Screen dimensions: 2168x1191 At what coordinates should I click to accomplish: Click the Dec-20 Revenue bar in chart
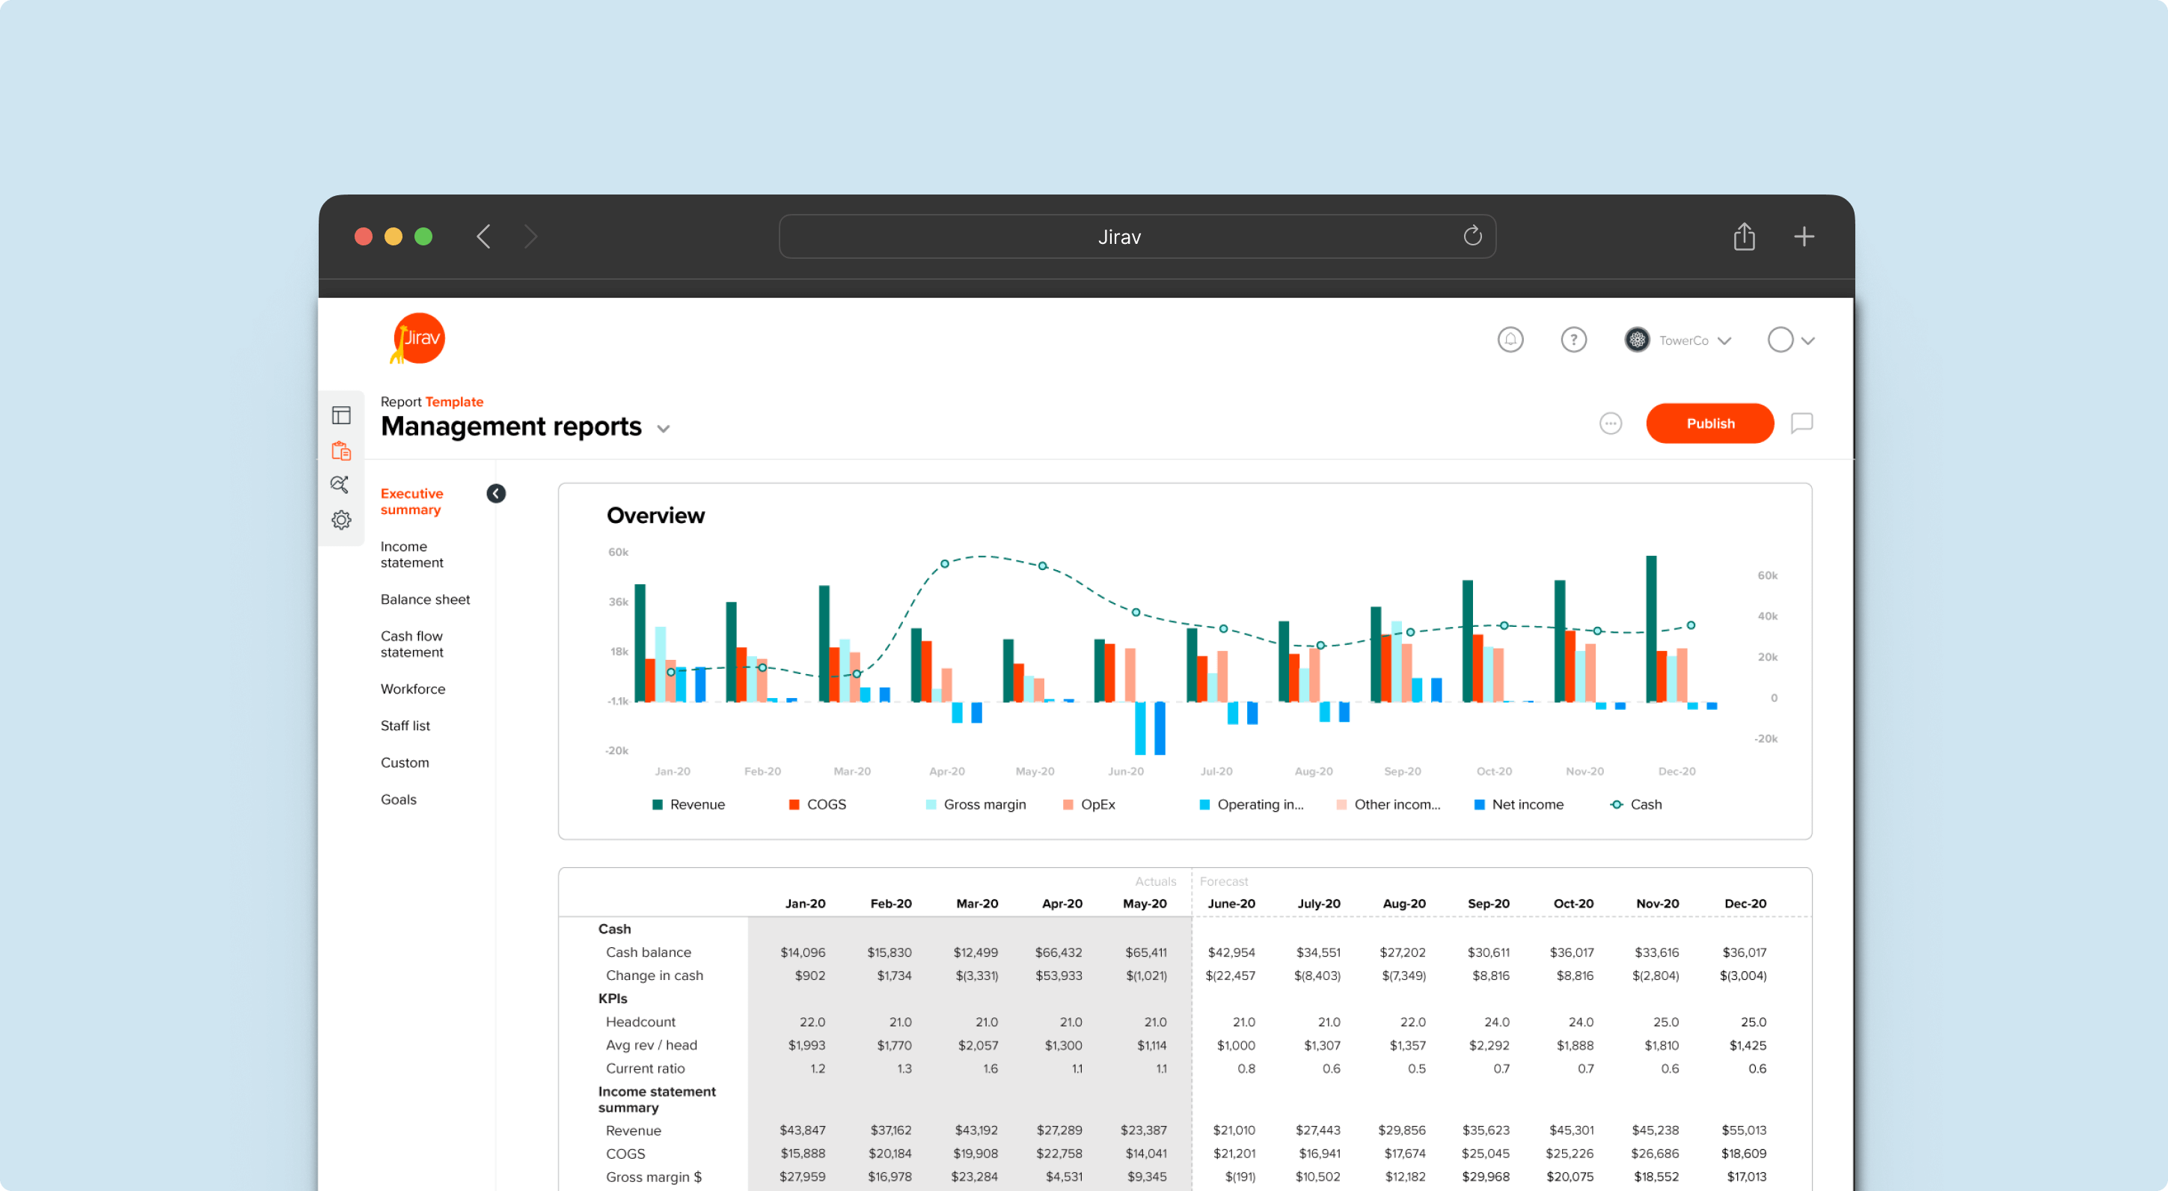coord(1650,628)
